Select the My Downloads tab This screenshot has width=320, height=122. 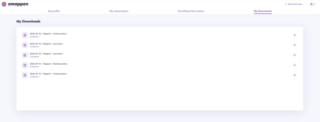pyautogui.click(x=262, y=11)
